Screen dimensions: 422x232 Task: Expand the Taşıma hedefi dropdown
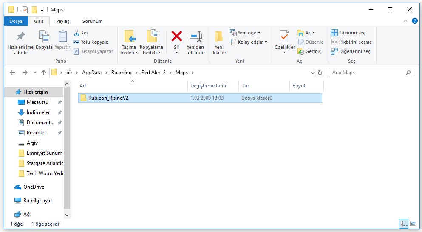129,53
